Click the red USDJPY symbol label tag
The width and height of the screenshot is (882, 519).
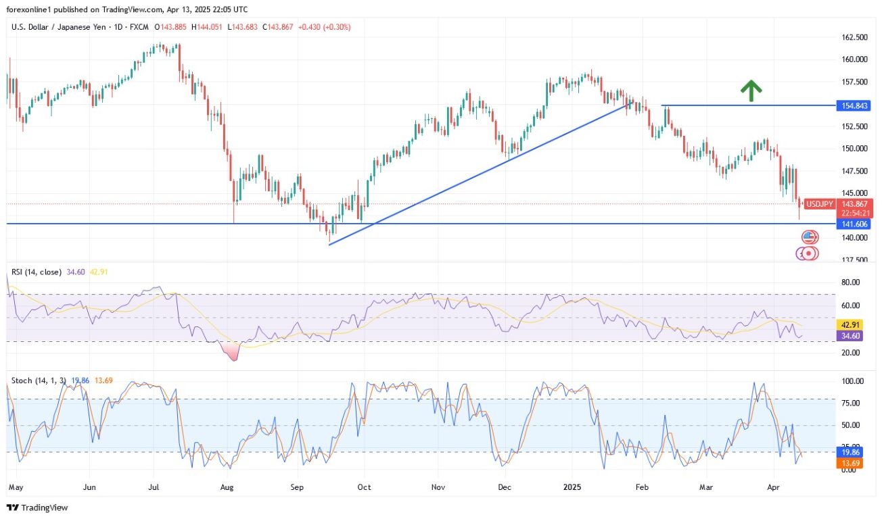(819, 203)
